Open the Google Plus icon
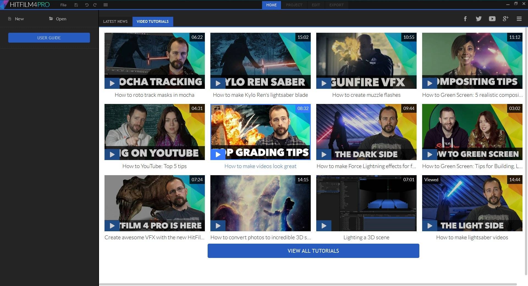This screenshot has width=528, height=286. pyautogui.click(x=506, y=19)
